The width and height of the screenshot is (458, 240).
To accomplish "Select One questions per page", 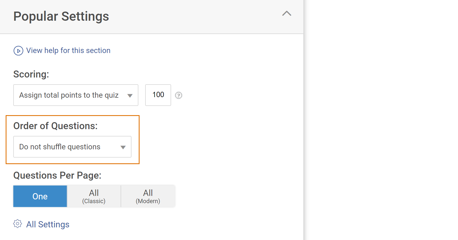I will pos(40,196).
